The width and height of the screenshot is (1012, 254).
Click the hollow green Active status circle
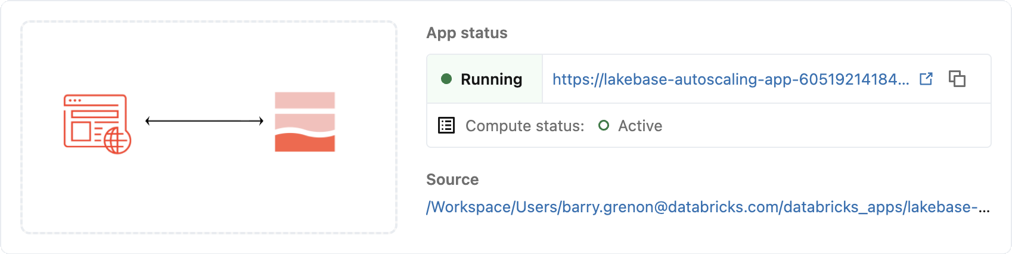(603, 125)
